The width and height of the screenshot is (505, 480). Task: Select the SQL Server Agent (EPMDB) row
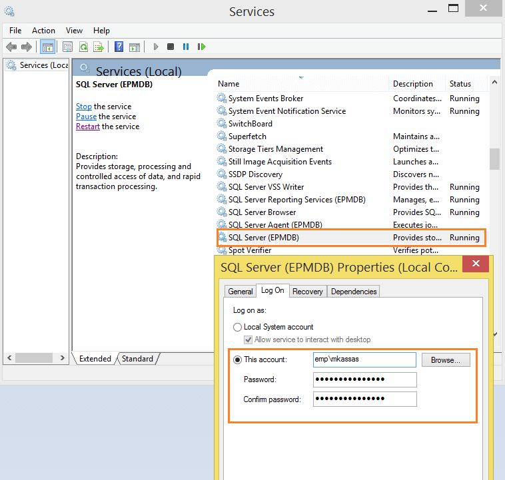pos(351,225)
